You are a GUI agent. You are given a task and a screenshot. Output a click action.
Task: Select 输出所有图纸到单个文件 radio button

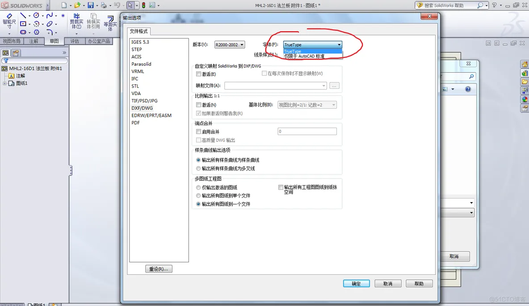[198, 195]
